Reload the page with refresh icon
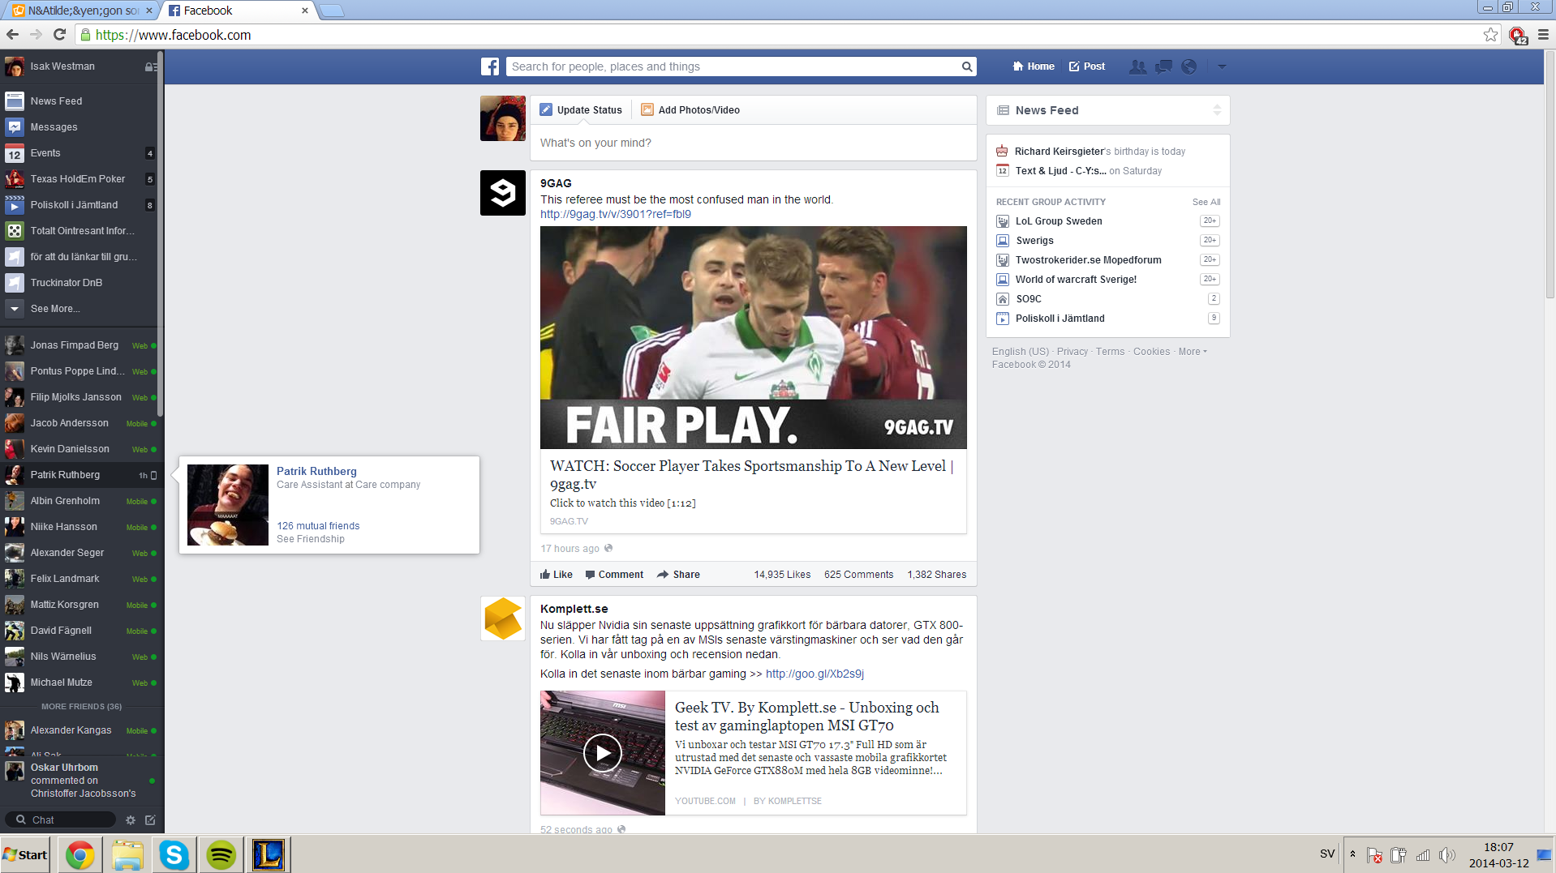Image resolution: width=1556 pixels, height=873 pixels. (x=59, y=35)
